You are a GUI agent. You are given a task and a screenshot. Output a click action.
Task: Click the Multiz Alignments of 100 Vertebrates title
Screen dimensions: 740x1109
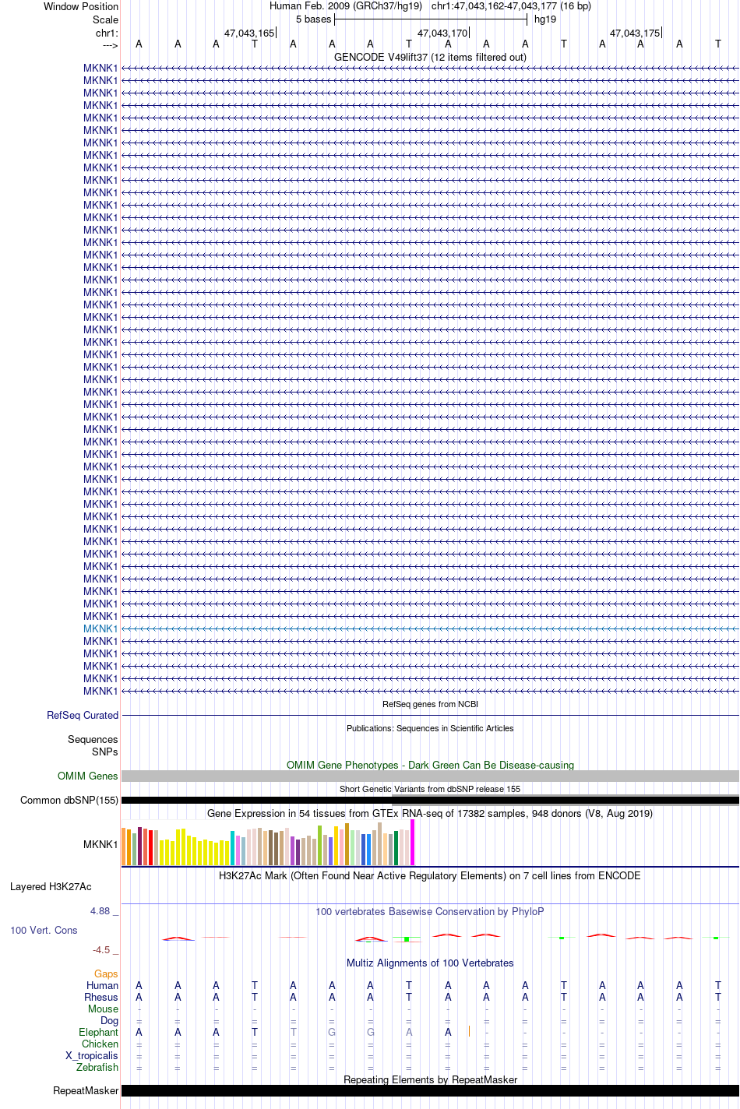click(430, 963)
